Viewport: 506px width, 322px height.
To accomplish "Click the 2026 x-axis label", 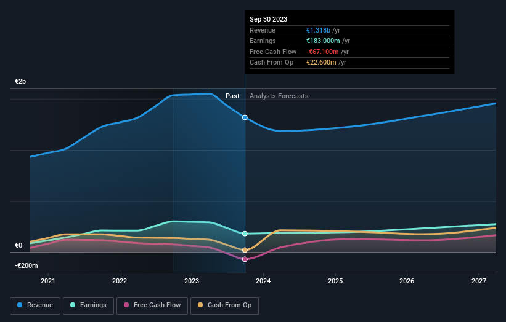I will click(407, 281).
